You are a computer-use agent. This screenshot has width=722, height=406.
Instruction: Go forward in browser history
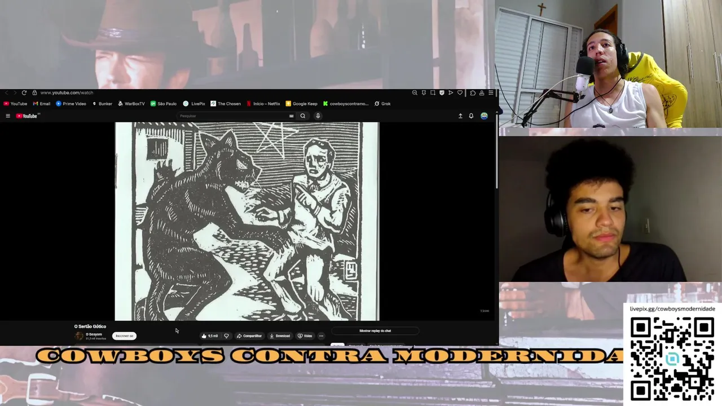coord(15,92)
